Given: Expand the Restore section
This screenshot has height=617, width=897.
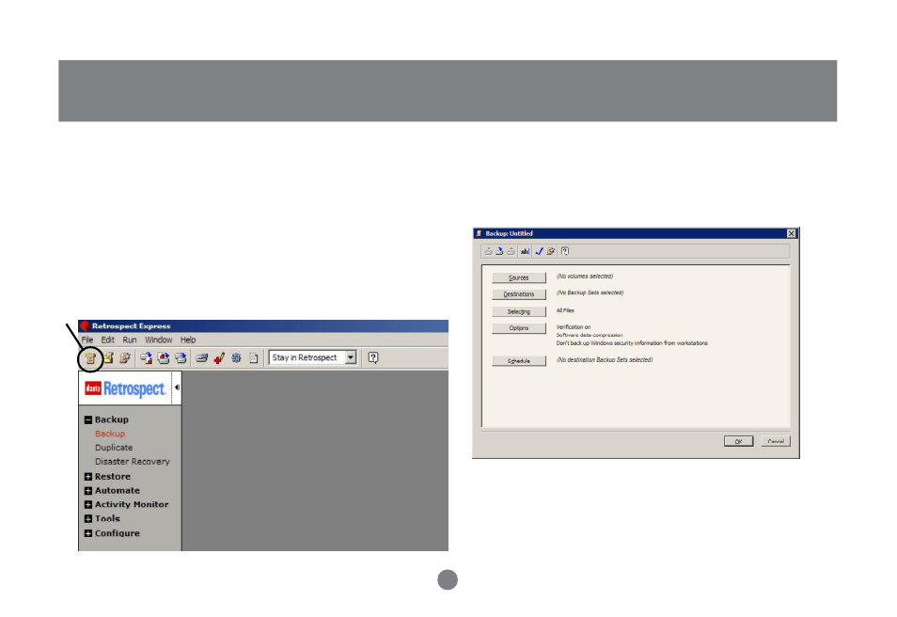Looking at the screenshot, I should pyautogui.click(x=88, y=477).
